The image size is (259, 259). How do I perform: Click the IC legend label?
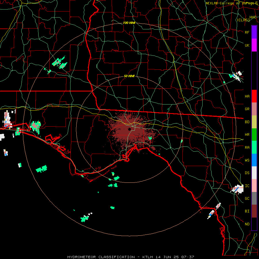click(247, 186)
